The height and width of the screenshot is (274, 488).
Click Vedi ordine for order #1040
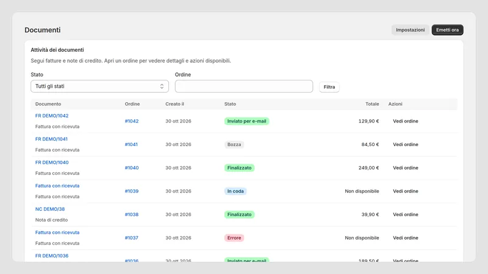point(405,168)
